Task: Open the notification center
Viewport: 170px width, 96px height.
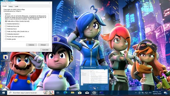Action: (x=165, y=93)
